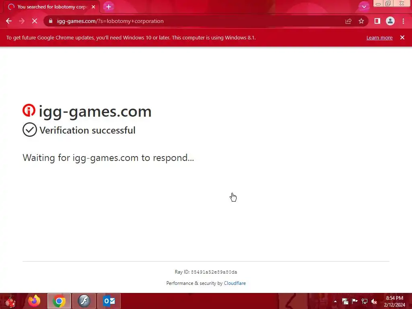The width and height of the screenshot is (412, 309).
Task: Open the network status tray icon
Action: [365, 301]
